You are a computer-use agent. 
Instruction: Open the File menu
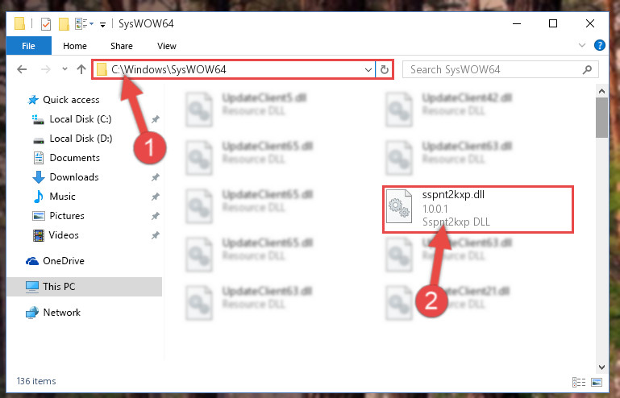[28, 46]
